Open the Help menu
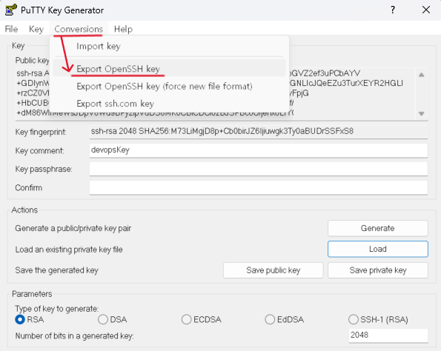 point(123,29)
